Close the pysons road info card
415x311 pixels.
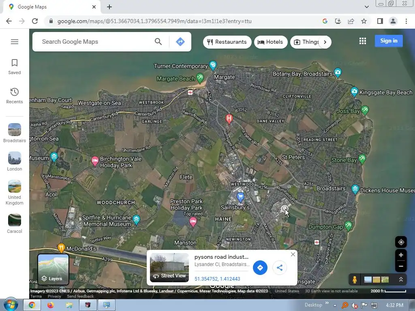pyautogui.click(x=293, y=254)
